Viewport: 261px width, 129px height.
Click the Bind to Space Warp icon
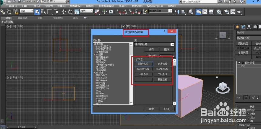[15, 12]
